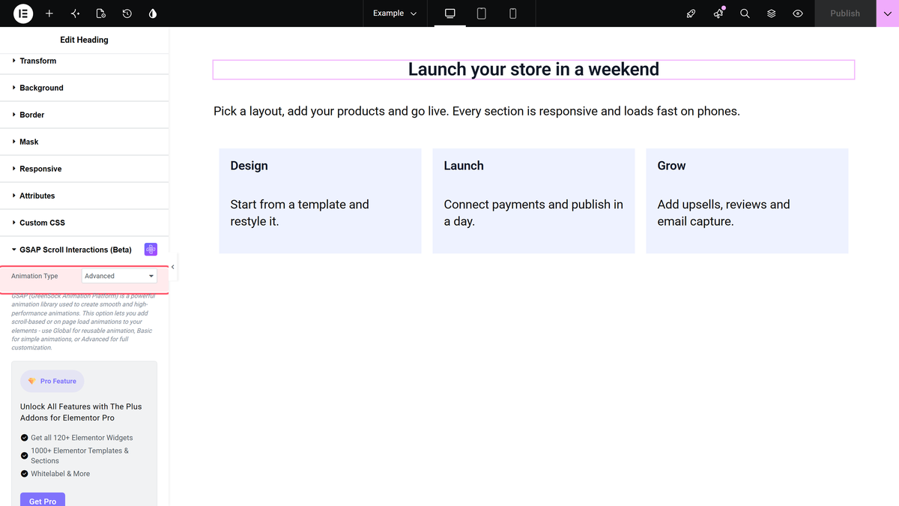Screen dimensions: 899x506
Task: Expand the Attributes section
Action: [85, 196]
